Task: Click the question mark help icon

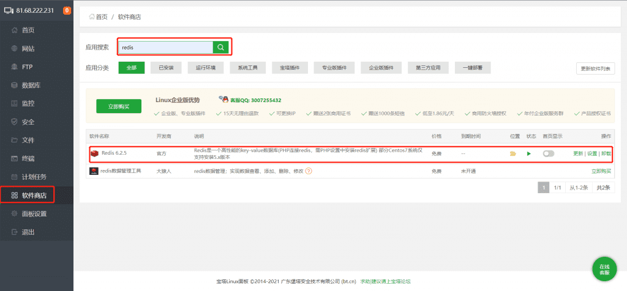Action: 309,171
